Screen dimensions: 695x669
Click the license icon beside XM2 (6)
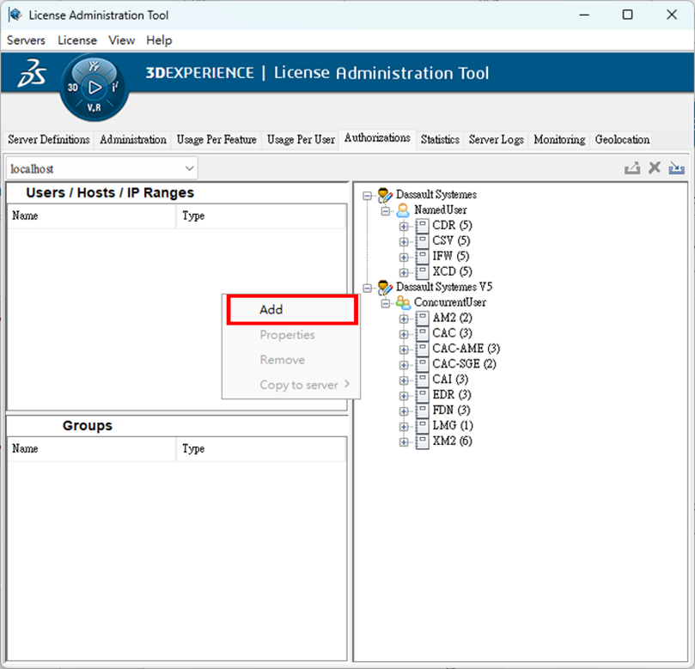coord(422,441)
